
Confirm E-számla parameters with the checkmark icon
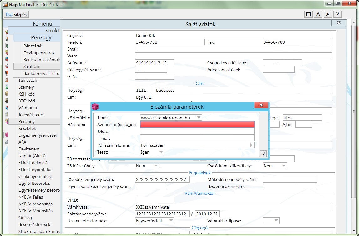coord(263,153)
